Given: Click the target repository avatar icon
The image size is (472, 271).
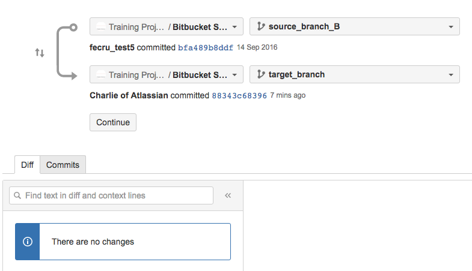Looking at the screenshot, I should pos(102,75).
